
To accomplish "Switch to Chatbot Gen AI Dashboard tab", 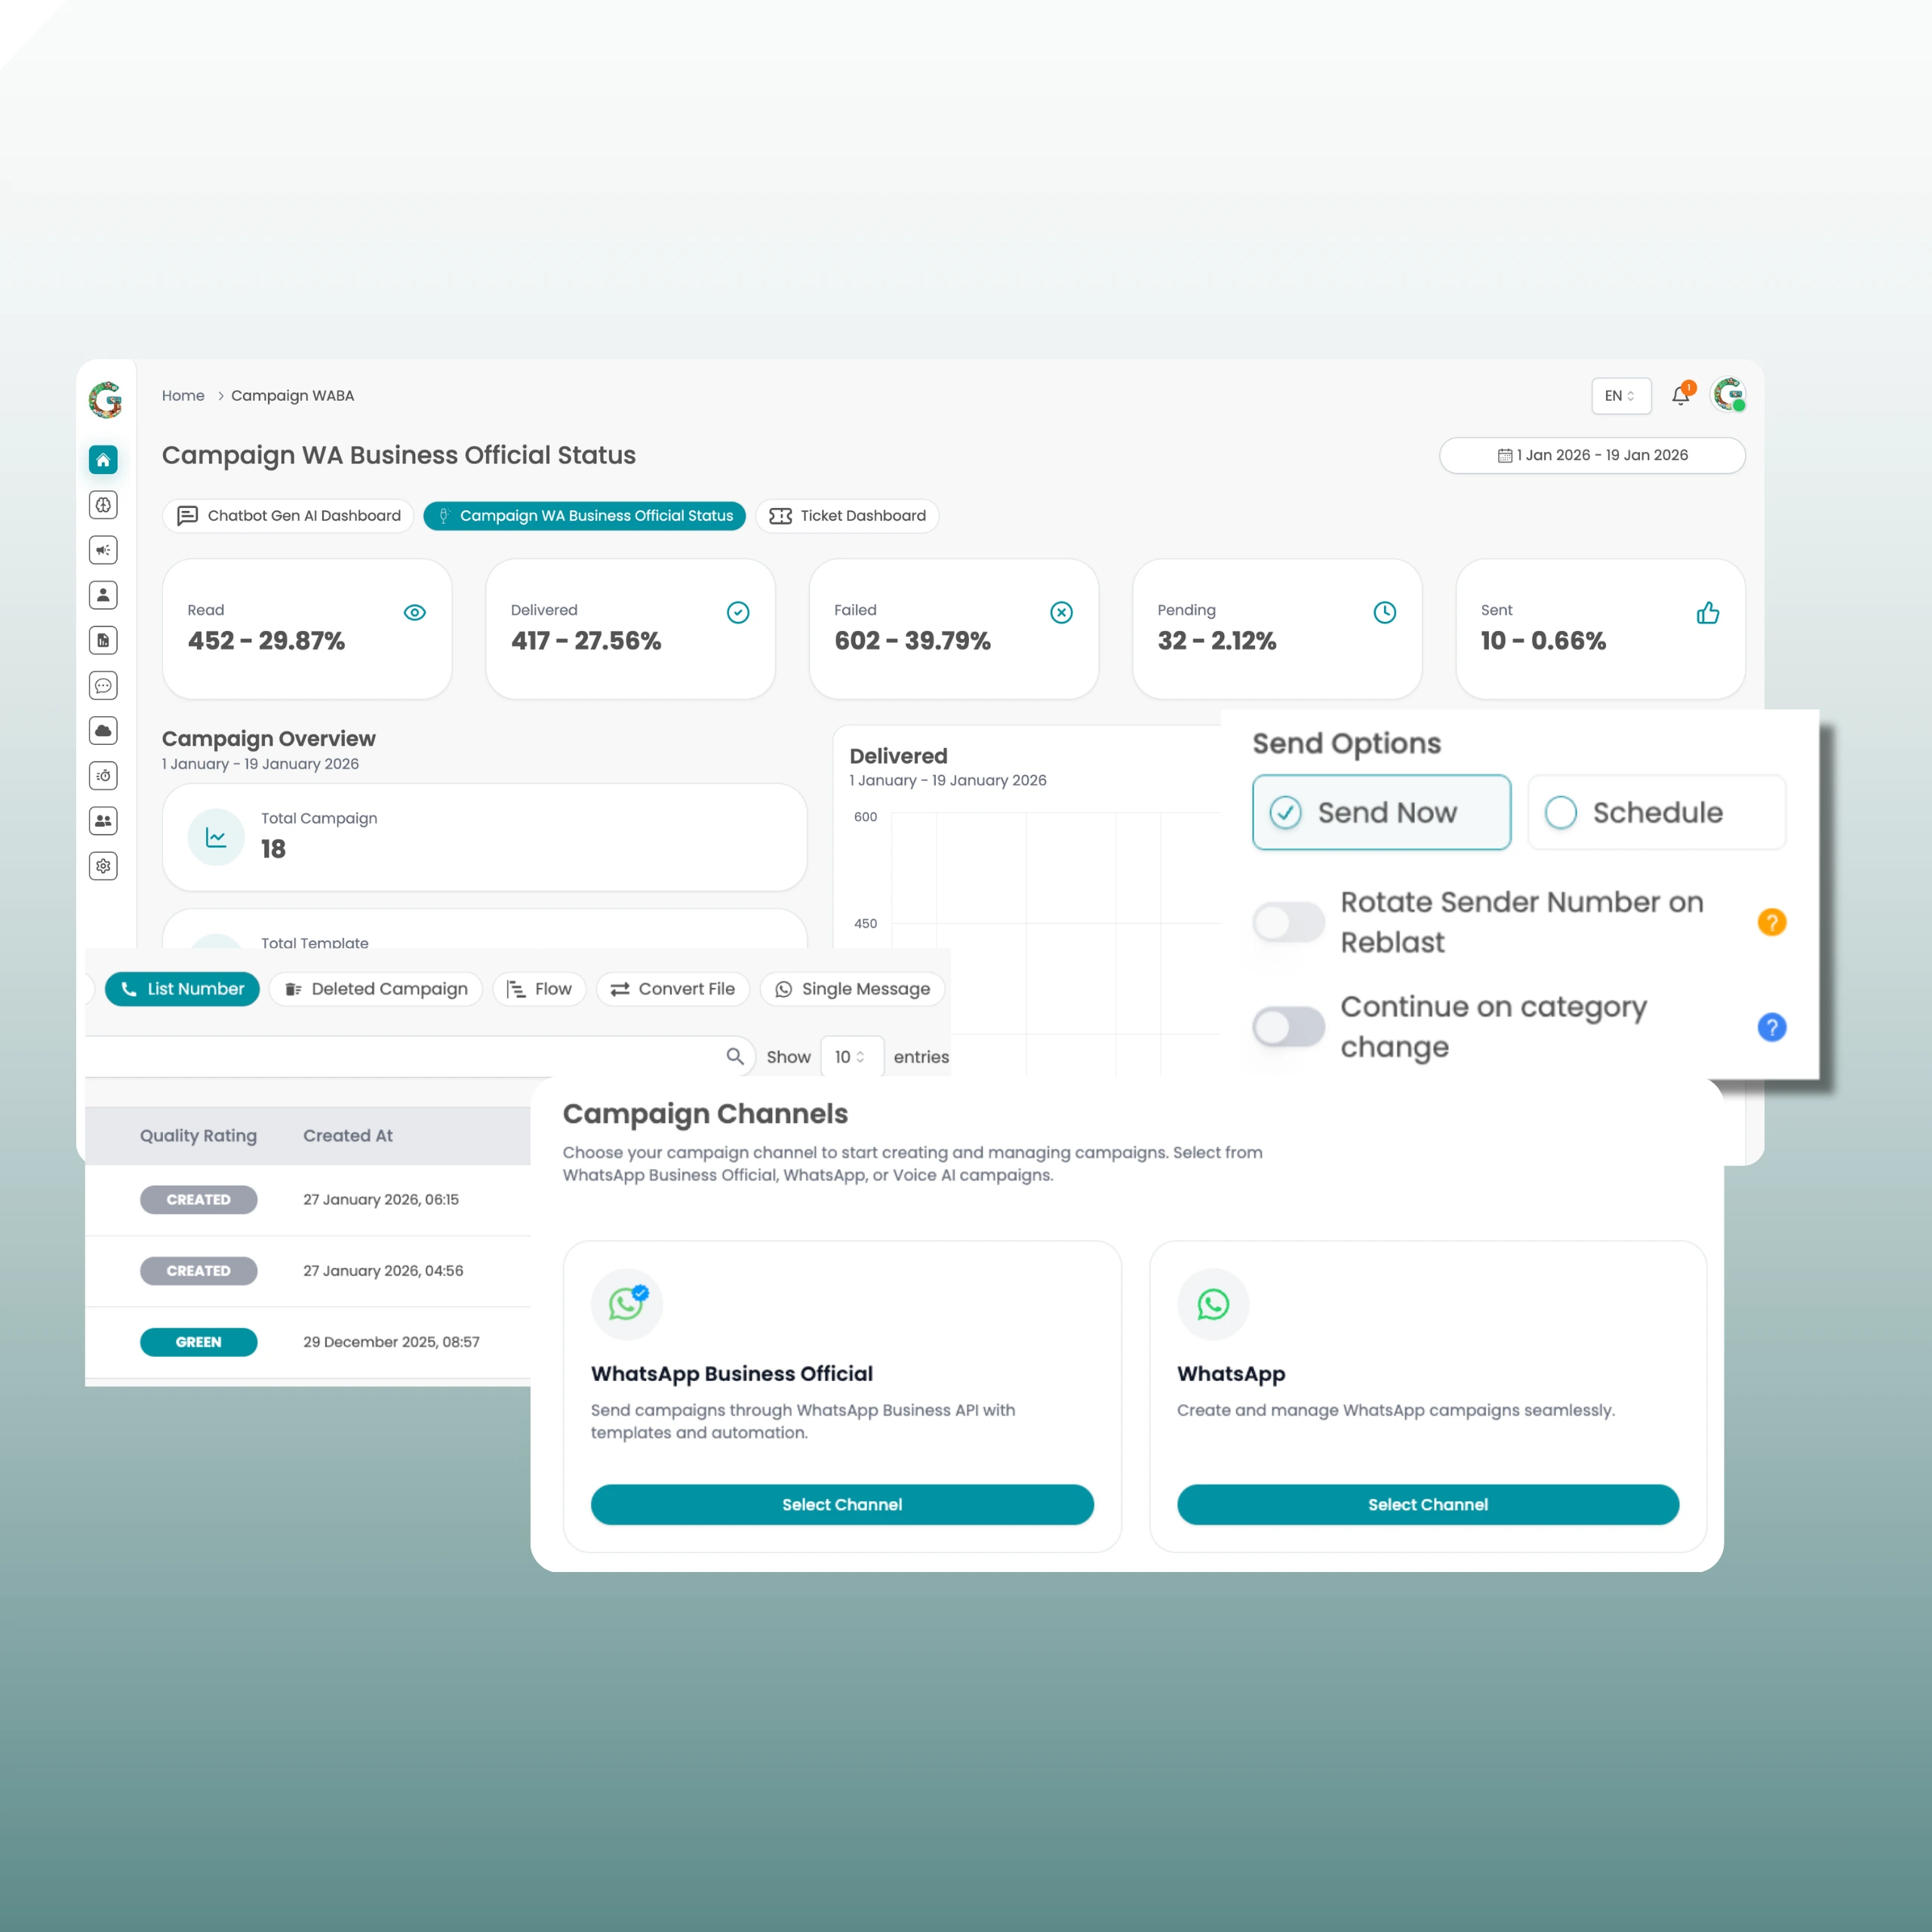I will coord(288,516).
